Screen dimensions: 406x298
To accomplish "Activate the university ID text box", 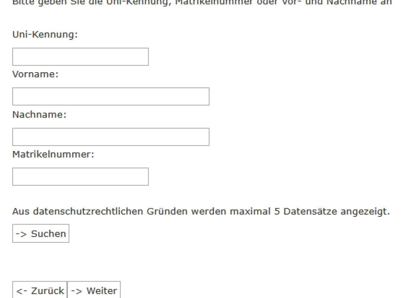I will (80, 57).
